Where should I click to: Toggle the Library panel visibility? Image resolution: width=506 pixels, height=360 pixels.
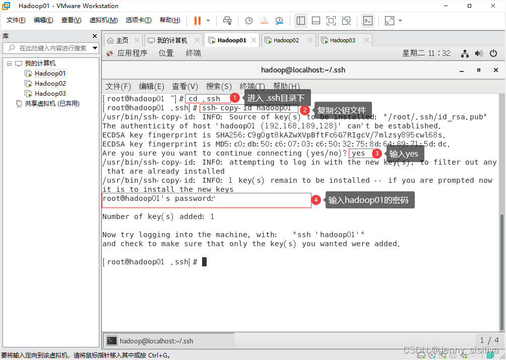[300, 21]
